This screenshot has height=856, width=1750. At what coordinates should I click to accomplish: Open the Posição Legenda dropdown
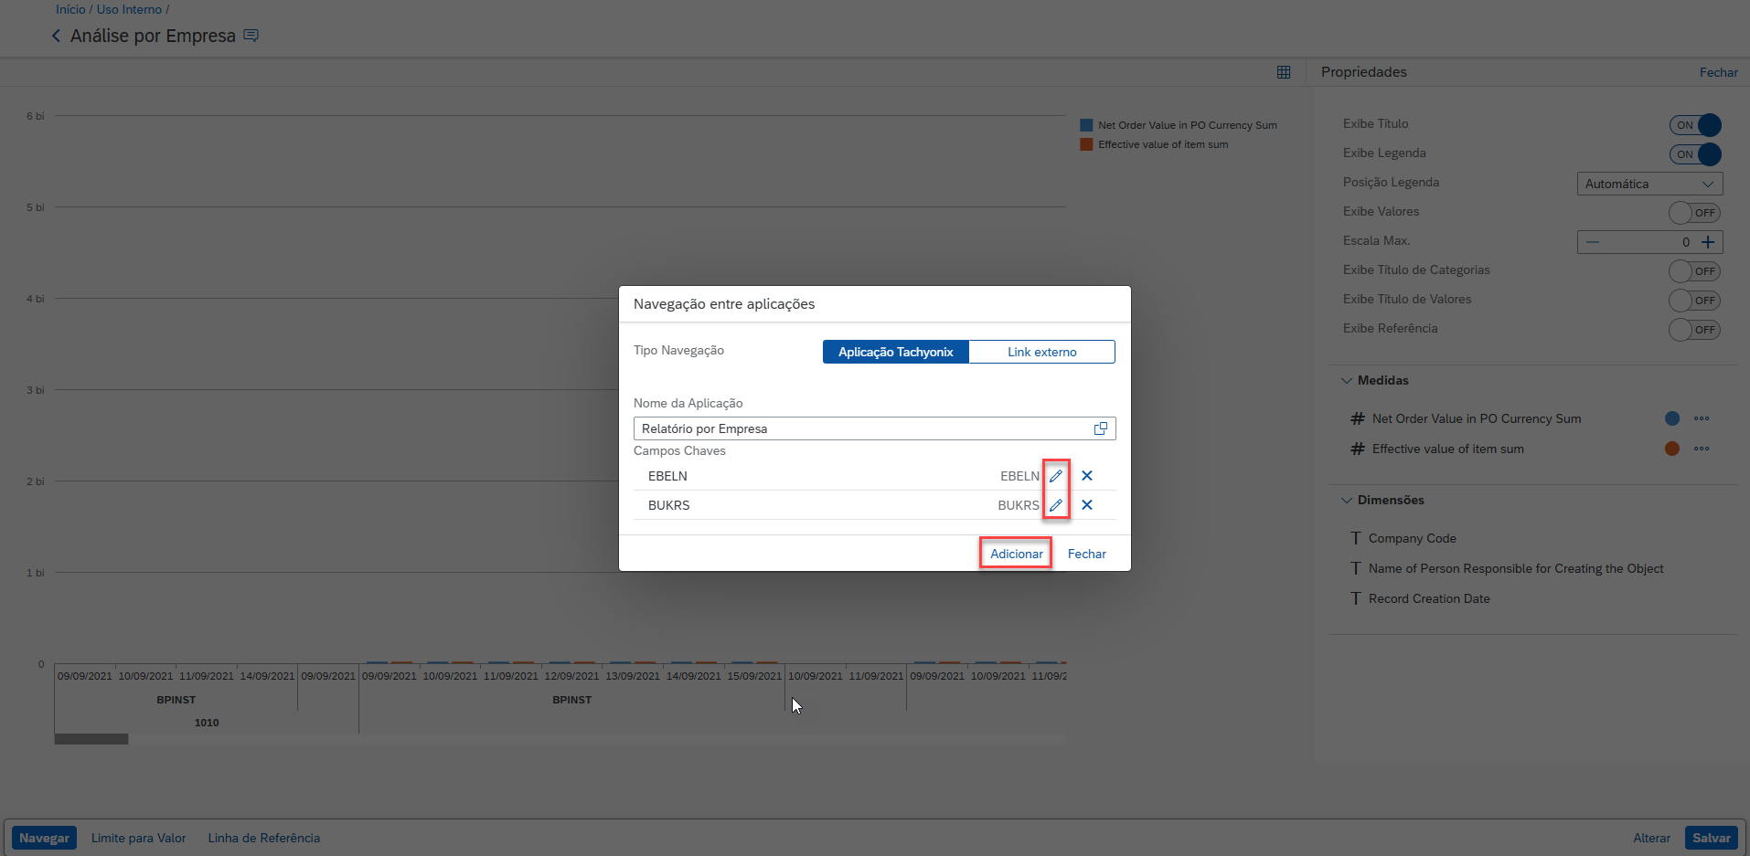[1649, 184]
